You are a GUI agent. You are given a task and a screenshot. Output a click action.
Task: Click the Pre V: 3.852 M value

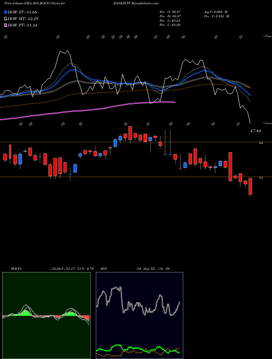click(x=216, y=16)
